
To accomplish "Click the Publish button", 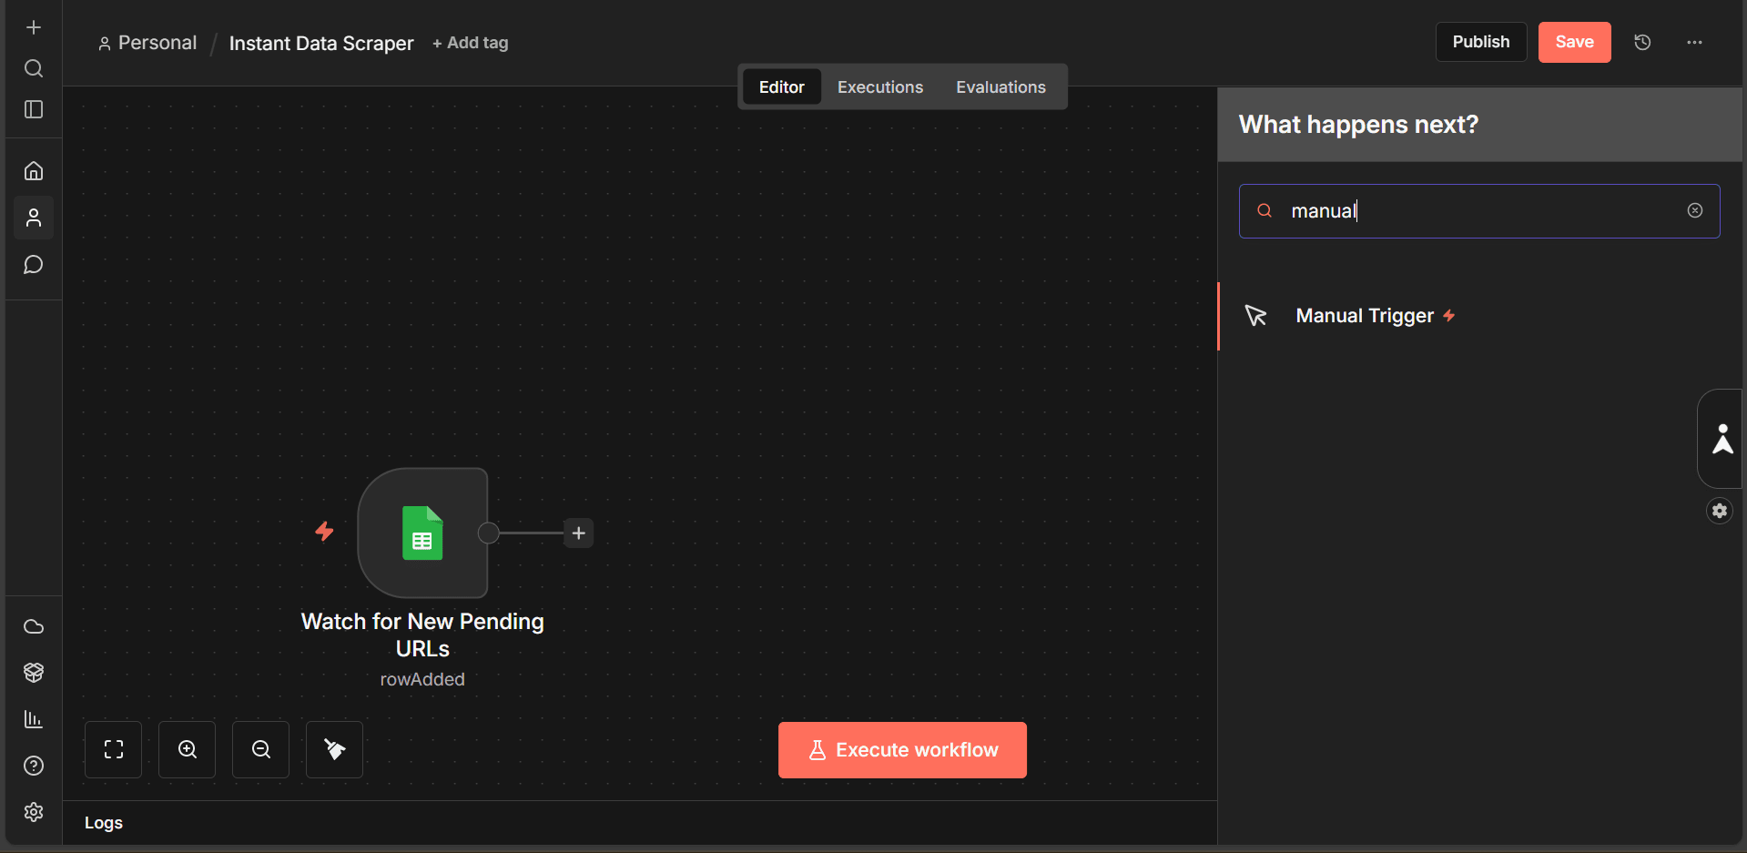I will pyautogui.click(x=1481, y=42).
